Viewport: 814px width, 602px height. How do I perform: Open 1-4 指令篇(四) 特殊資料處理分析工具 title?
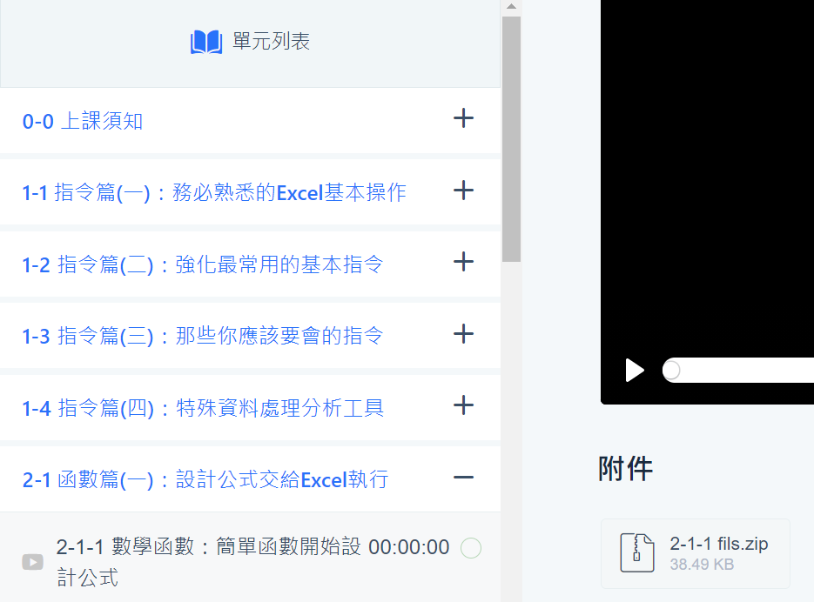[203, 408]
